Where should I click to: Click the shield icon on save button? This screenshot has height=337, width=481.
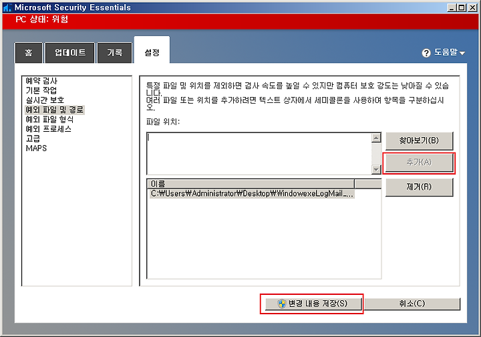[x=282, y=304]
